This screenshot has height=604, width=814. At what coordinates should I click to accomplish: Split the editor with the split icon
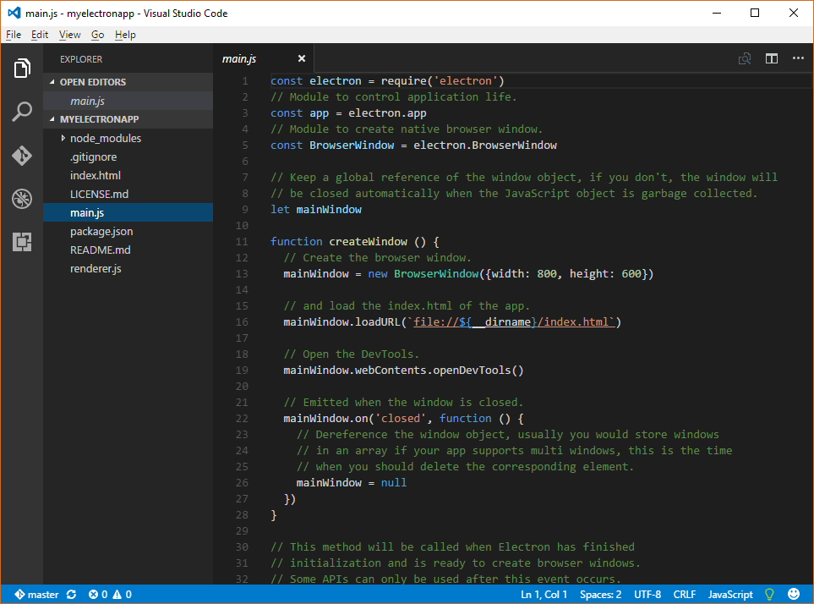[772, 58]
